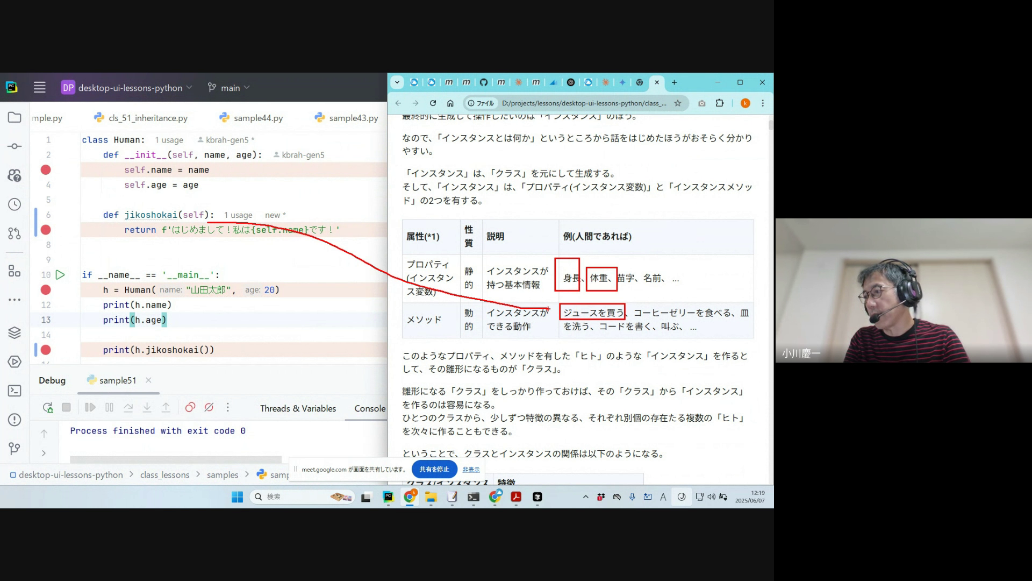
Task: Select the Threads & Variables tab
Action: (298, 408)
